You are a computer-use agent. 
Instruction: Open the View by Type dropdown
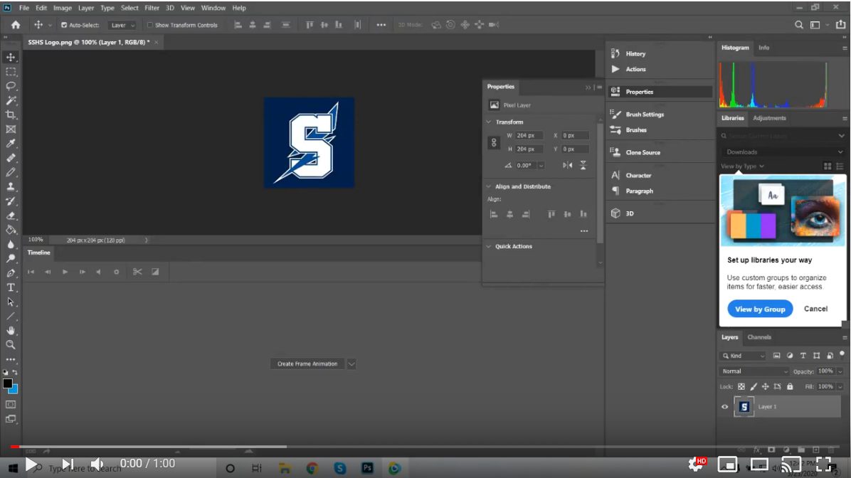[x=742, y=166]
